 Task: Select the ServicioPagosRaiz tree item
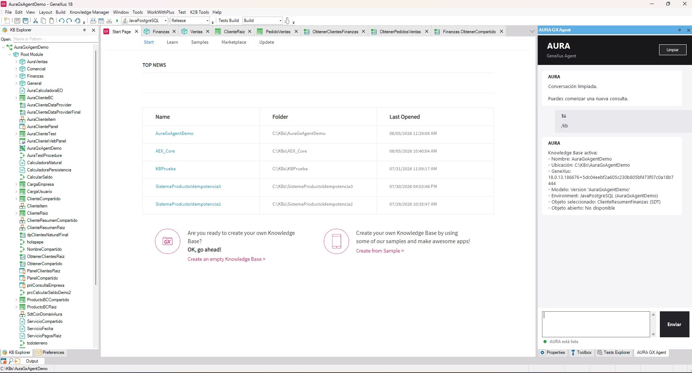44,336
